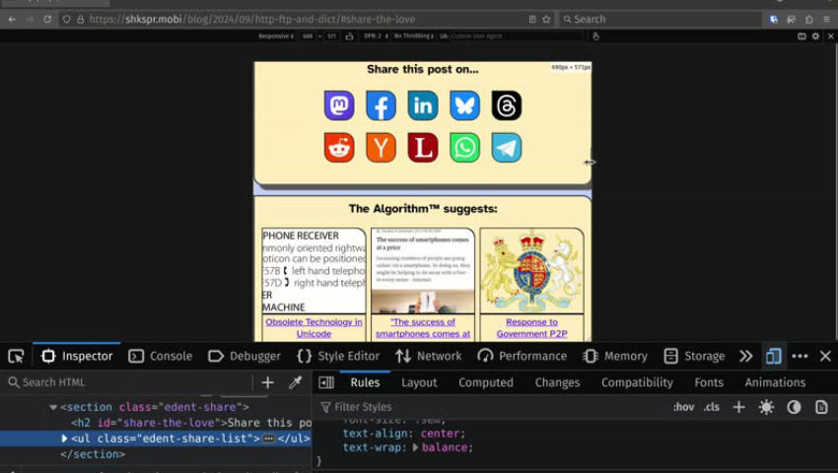
Task: Select the Compatibility sidebar tab
Action: 637,382
